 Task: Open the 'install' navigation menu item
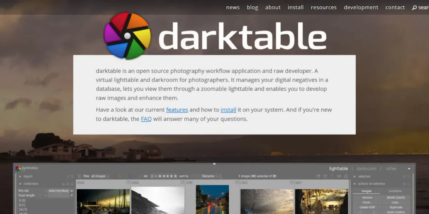click(295, 8)
